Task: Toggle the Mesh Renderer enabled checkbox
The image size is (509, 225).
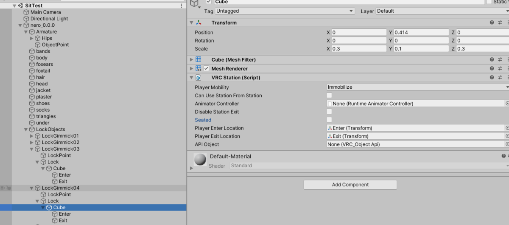Action: coord(207,69)
